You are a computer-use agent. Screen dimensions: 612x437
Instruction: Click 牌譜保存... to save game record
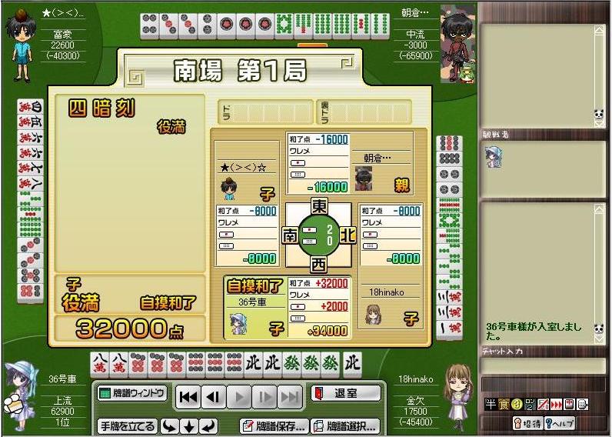pyautogui.click(x=274, y=426)
